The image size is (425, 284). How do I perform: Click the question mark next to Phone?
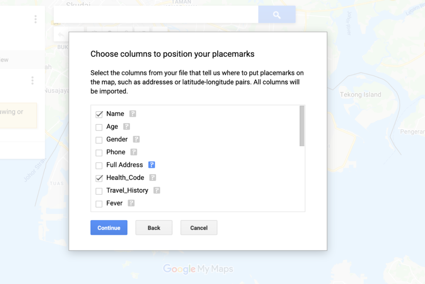(x=134, y=152)
